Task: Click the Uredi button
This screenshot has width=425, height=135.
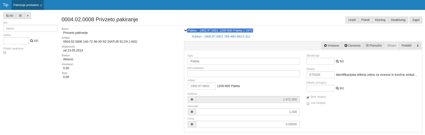Action: (352, 20)
